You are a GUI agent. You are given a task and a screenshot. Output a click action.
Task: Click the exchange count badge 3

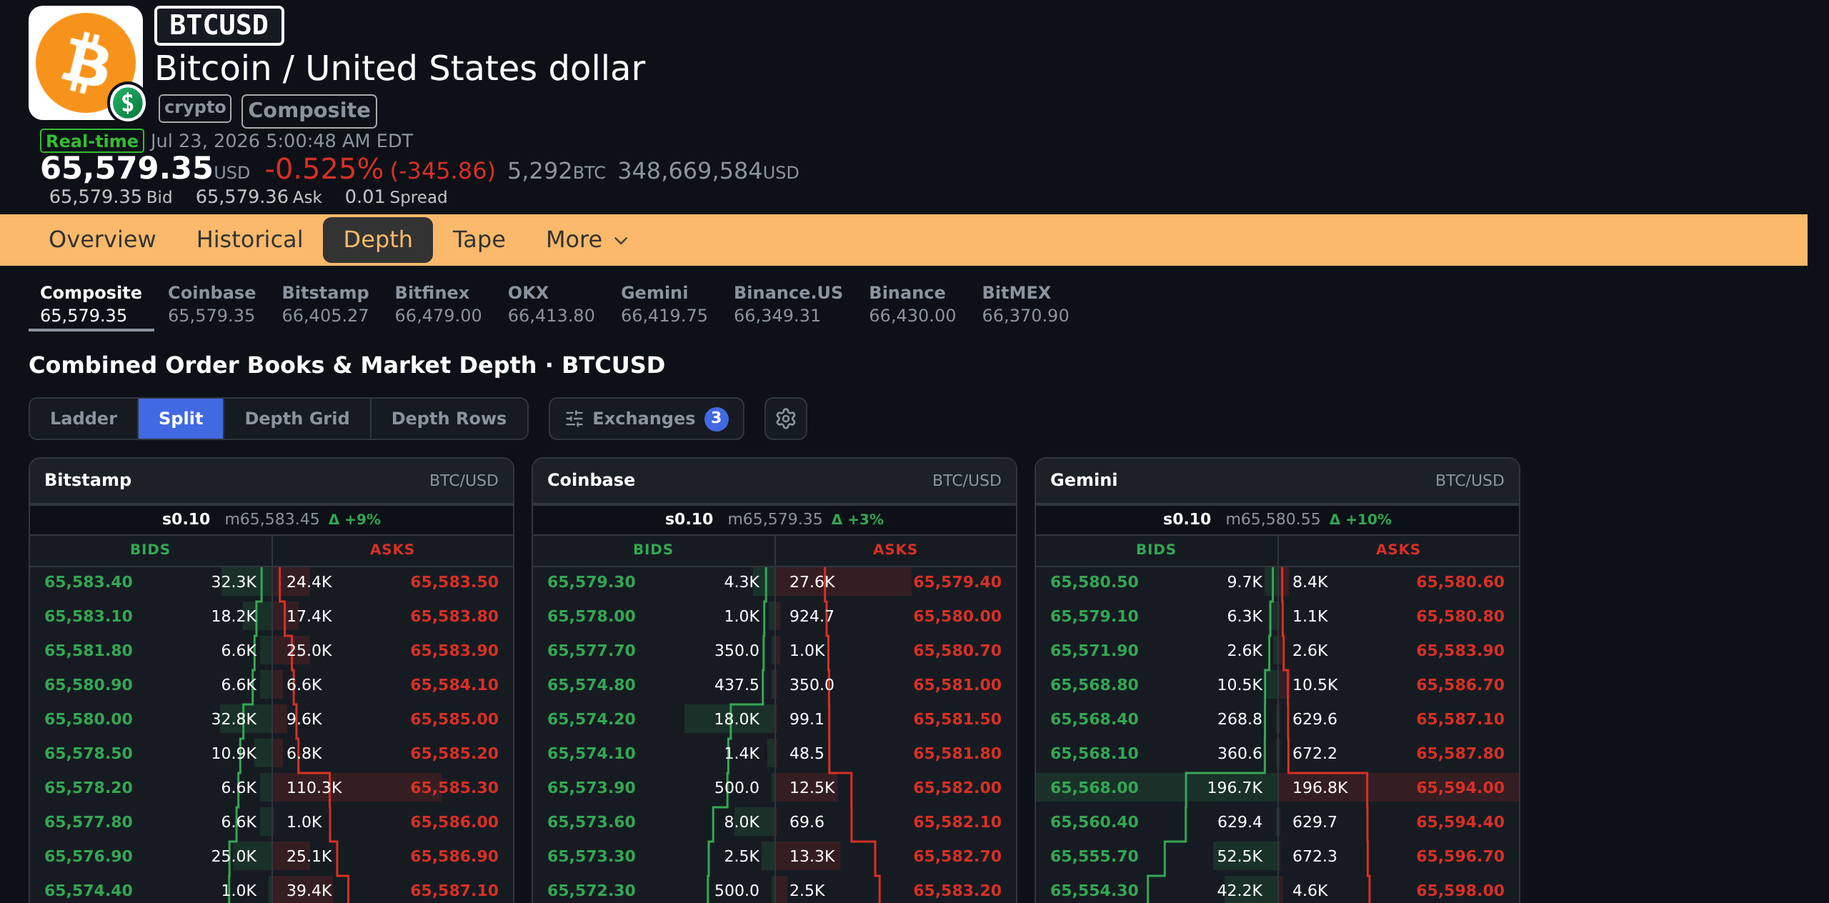pos(717,419)
